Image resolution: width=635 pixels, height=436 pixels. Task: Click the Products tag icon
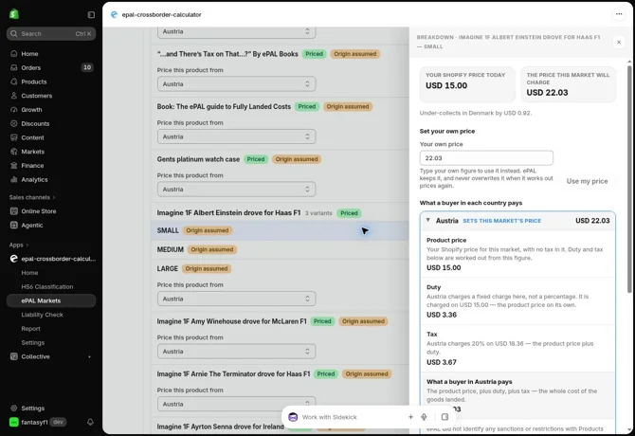14,82
